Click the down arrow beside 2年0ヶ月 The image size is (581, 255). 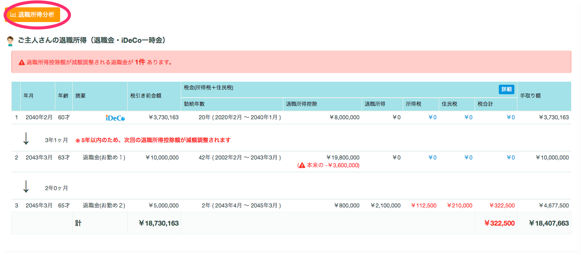pyautogui.click(x=26, y=187)
